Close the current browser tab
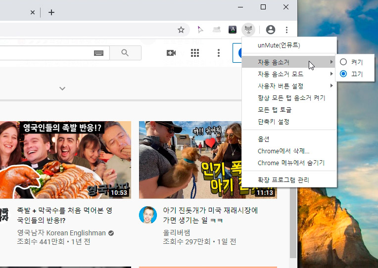Viewport: 378px width, 268px height. 33,12
